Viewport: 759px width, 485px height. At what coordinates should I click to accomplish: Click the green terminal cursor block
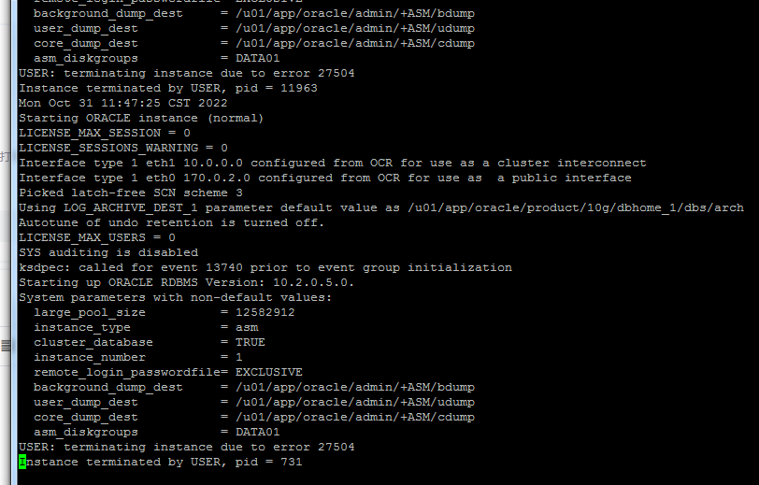point(22,462)
